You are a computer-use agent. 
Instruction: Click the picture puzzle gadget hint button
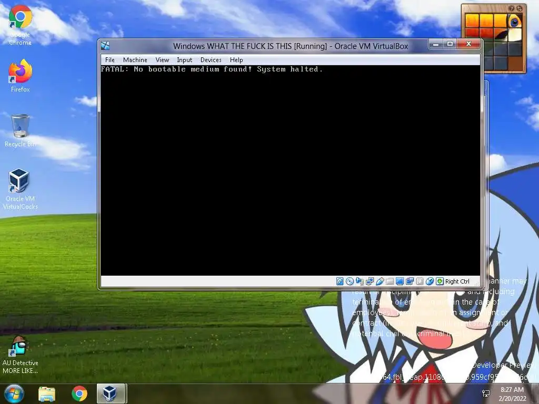[512, 8]
